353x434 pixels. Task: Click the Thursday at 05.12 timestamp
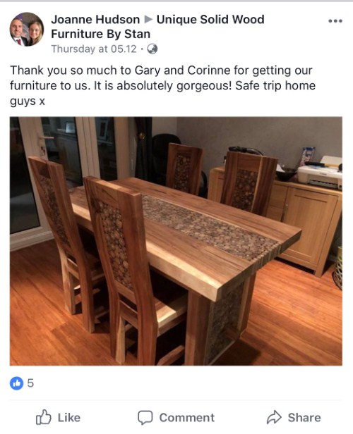94,49
